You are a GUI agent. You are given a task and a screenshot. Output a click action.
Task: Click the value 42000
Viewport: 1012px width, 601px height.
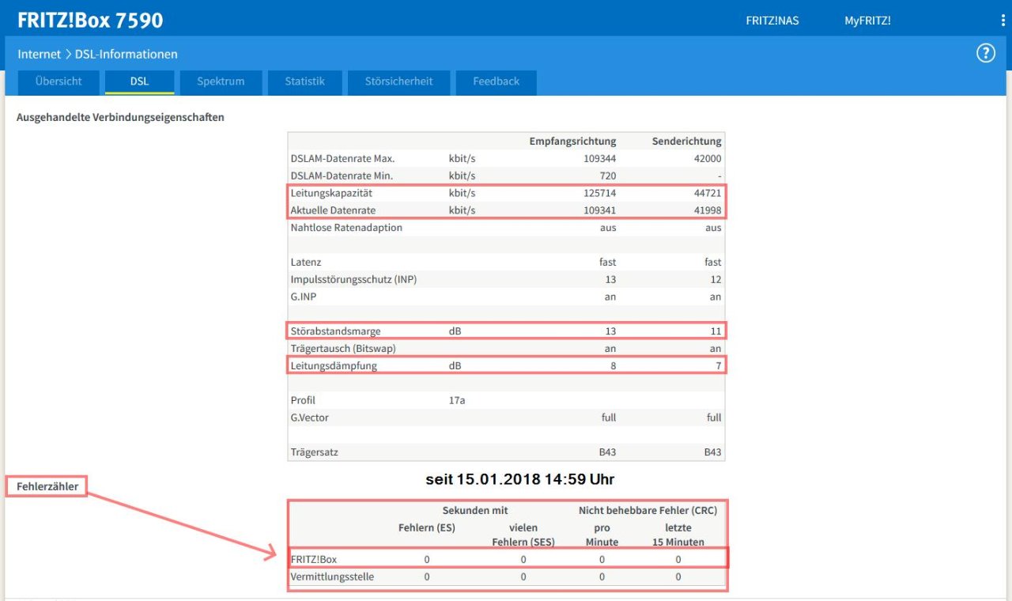point(708,158)
